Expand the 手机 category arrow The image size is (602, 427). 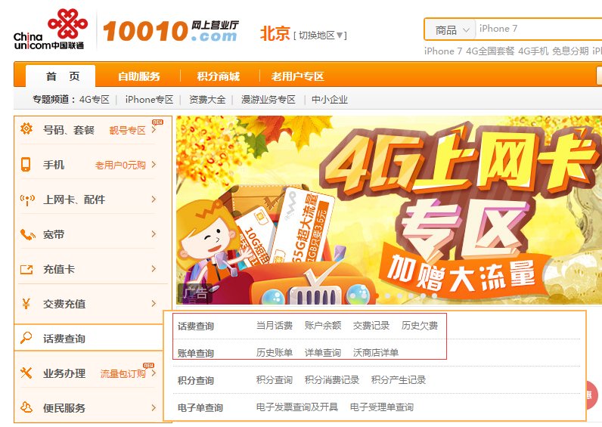point(154,165)
